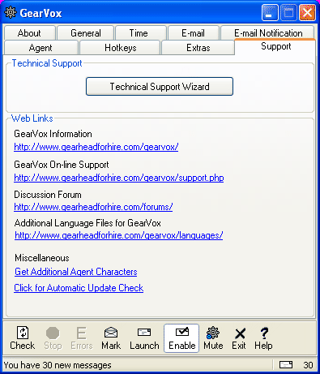
Task: Open the GearVox Information link
Action: coord(96,147)
